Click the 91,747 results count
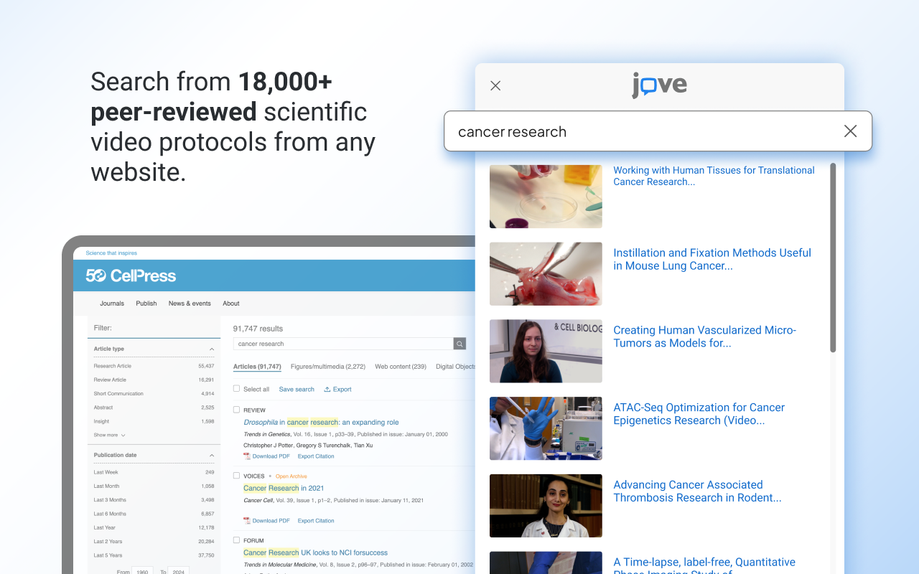The height and width of the screenshot is (574, 919). coord(258,329)
